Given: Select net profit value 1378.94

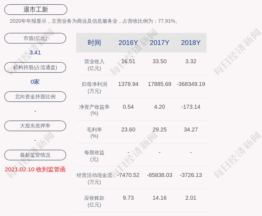Looking at the screenshot, I should (128, 84).
